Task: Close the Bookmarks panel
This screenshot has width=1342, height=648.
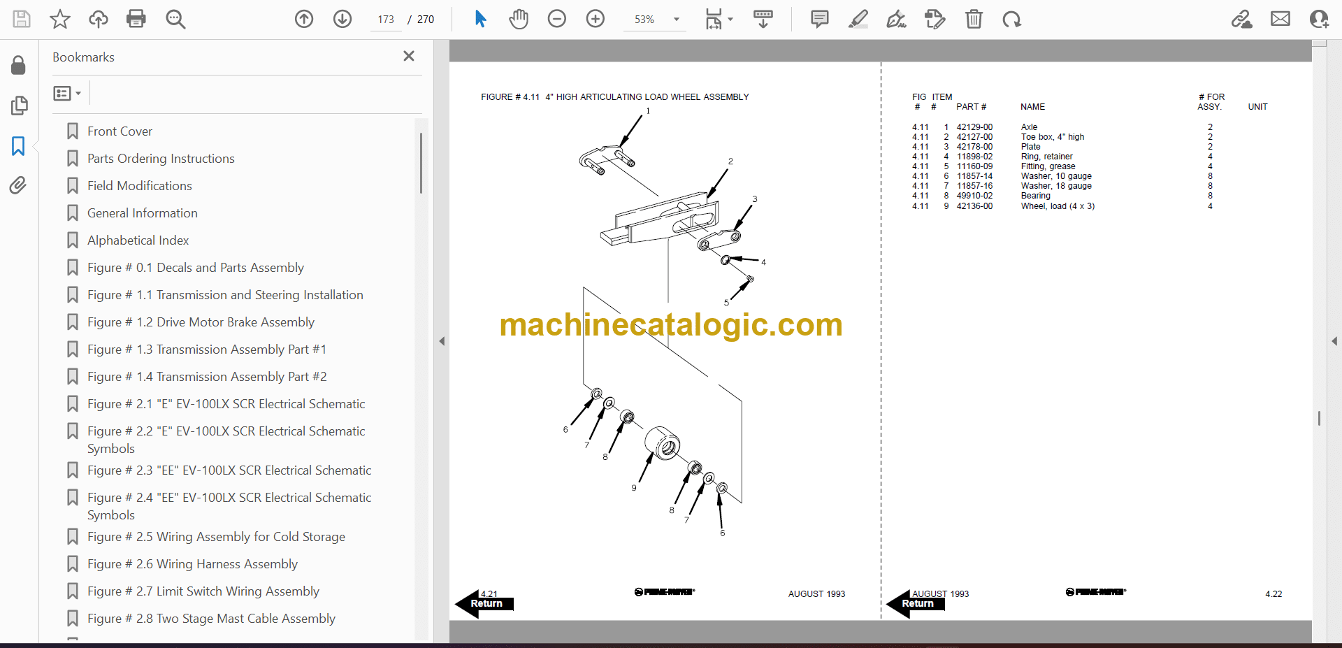Action: click(x=409, y=56)
